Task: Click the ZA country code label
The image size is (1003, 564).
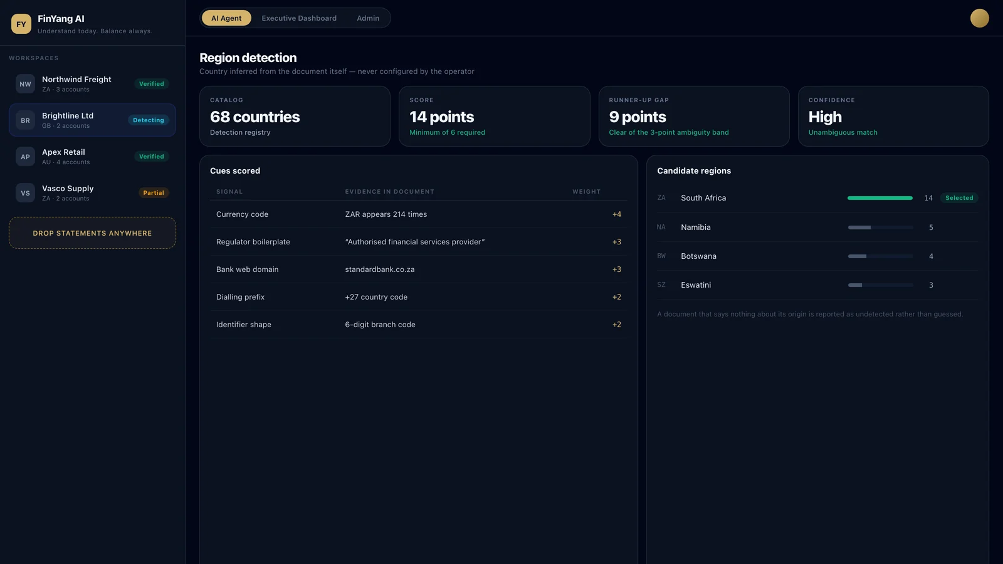Action: click(x=661, y=198)
